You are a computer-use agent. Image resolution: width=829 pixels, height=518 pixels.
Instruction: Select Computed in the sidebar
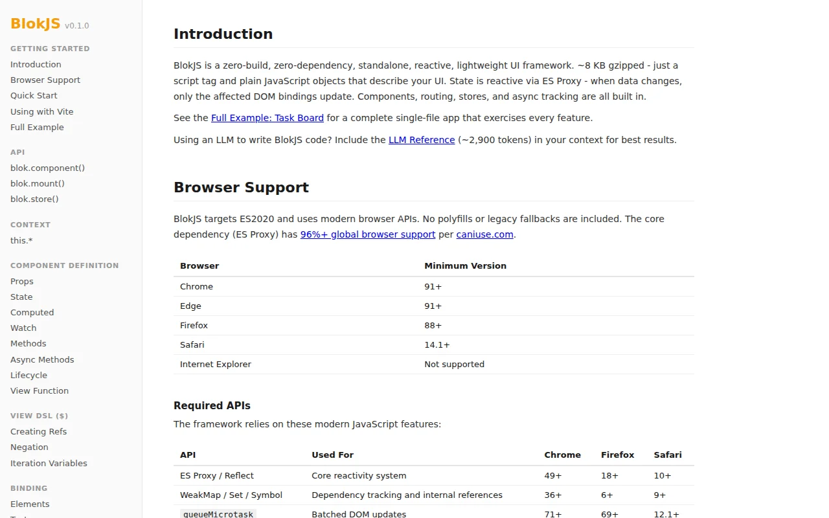point(32,312)
